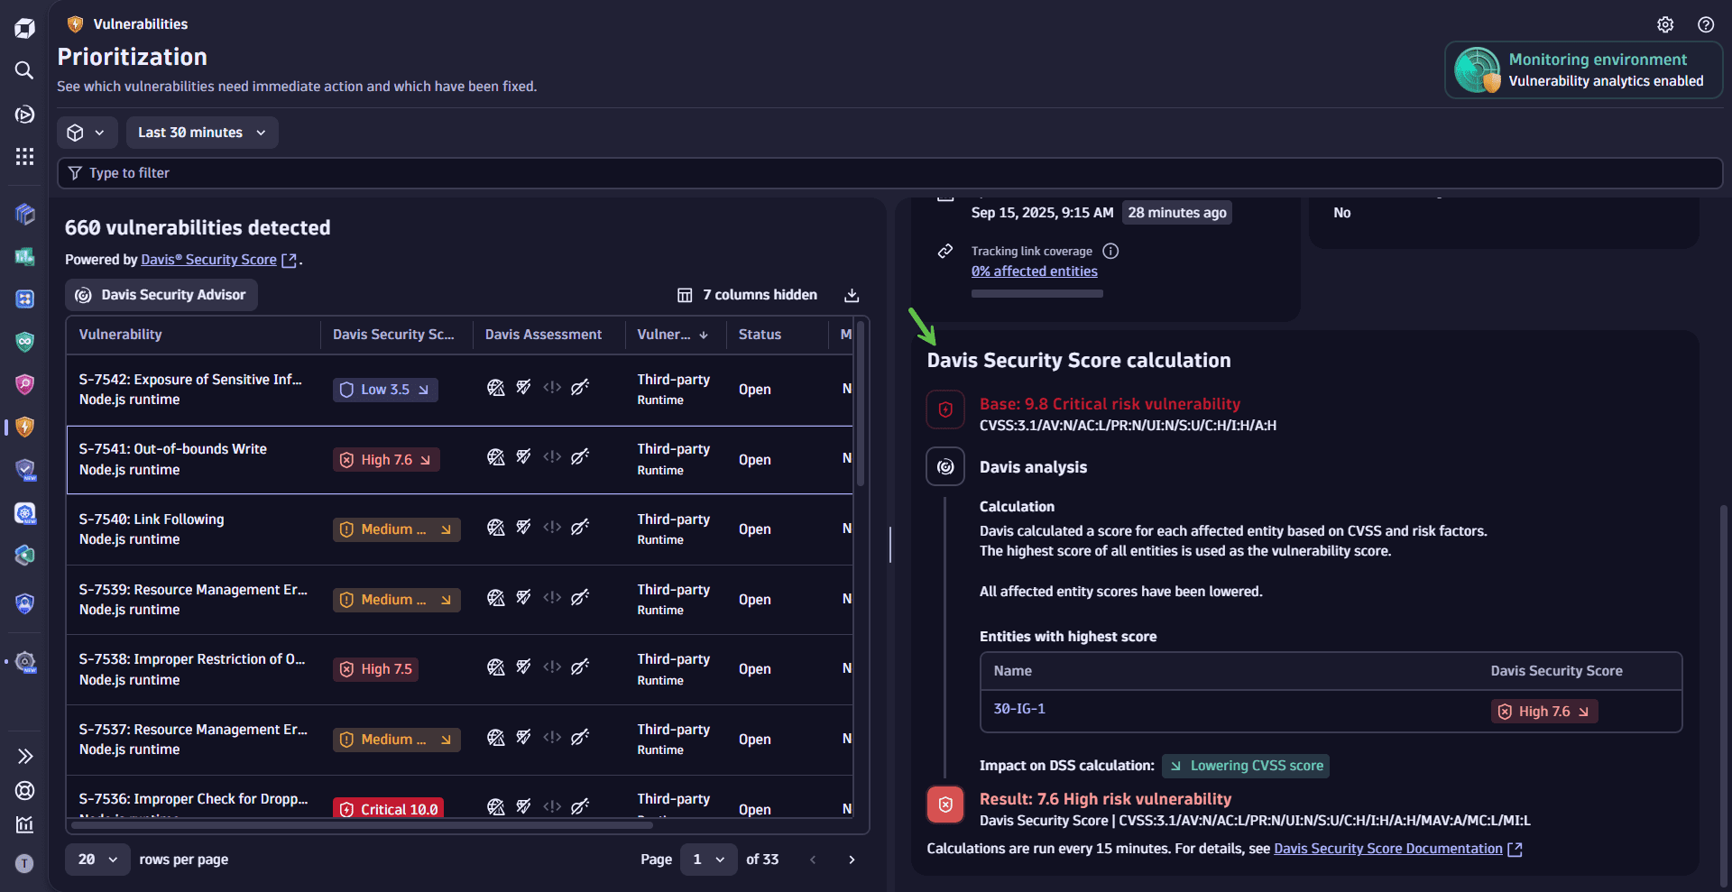Expand the rows per page dropdown
1732x892 pixels.
coord(97,860)
